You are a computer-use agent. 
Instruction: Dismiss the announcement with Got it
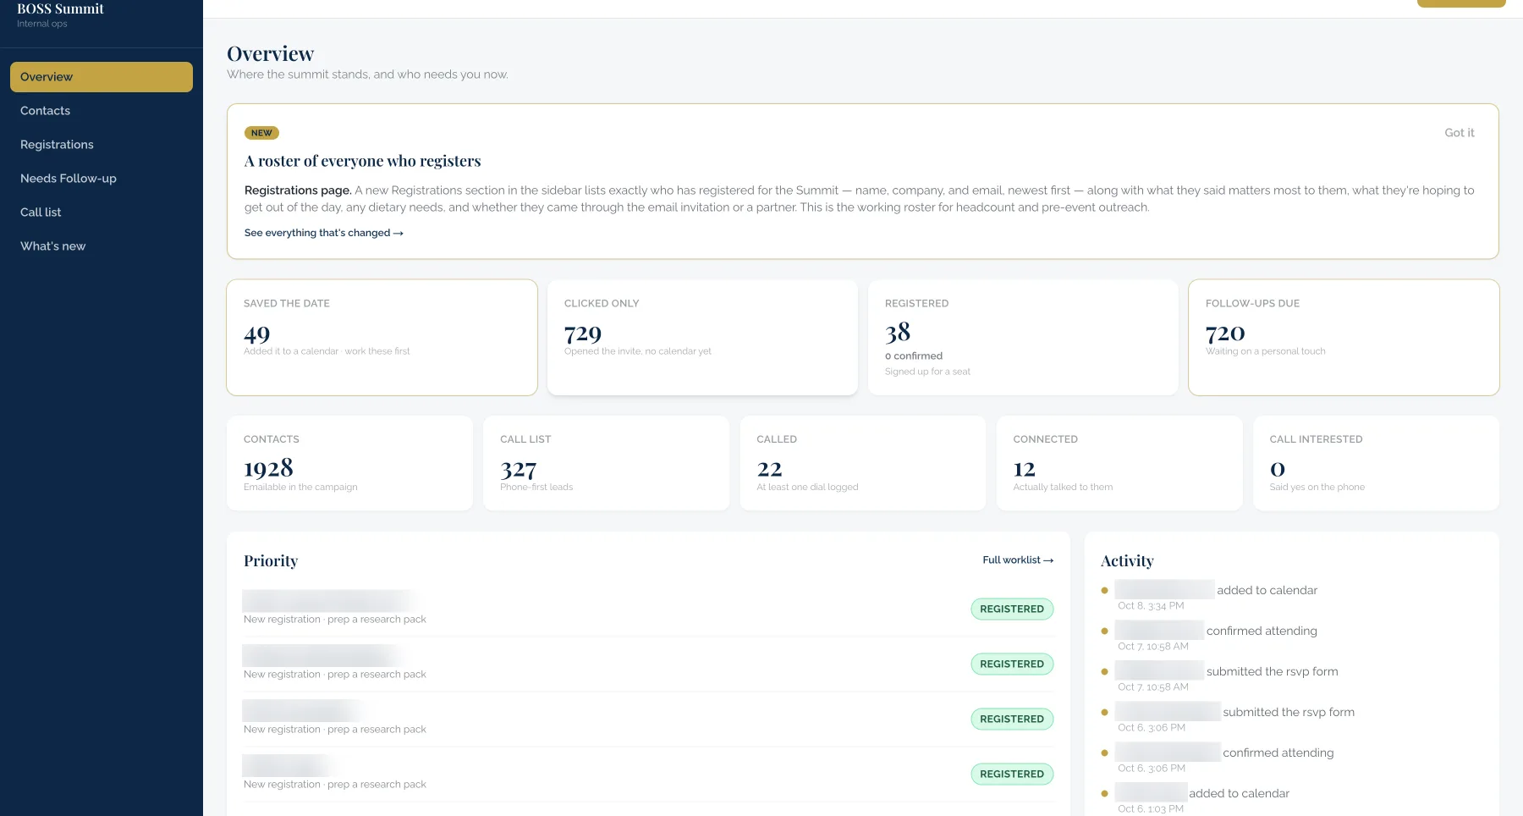(1459, 133)
